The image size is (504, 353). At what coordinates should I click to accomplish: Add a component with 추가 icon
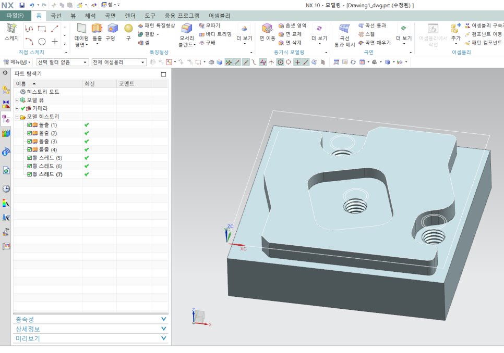tap(456, 32)
